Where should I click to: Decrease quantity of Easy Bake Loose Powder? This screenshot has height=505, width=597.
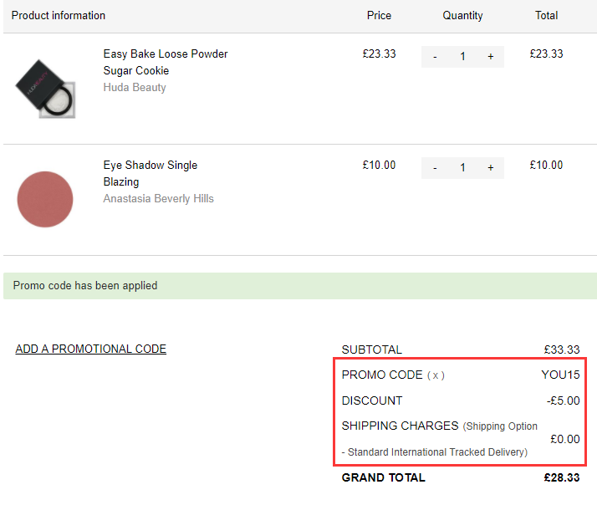click(x=435, y=57)
